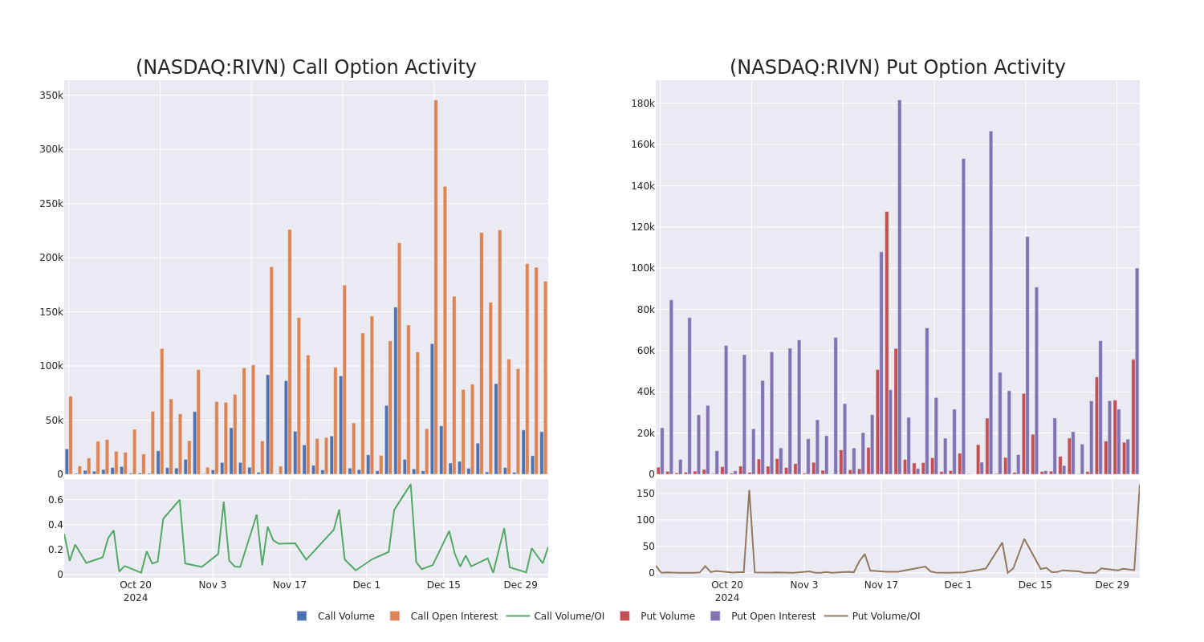Click the tallest orange call open interest bar
This screenshot has height=642, width=1204.
pyautogui.click(x=436, y=287)
